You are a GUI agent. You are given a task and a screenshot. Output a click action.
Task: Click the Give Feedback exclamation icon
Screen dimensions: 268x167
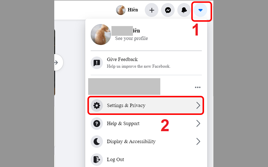point(97,63)
